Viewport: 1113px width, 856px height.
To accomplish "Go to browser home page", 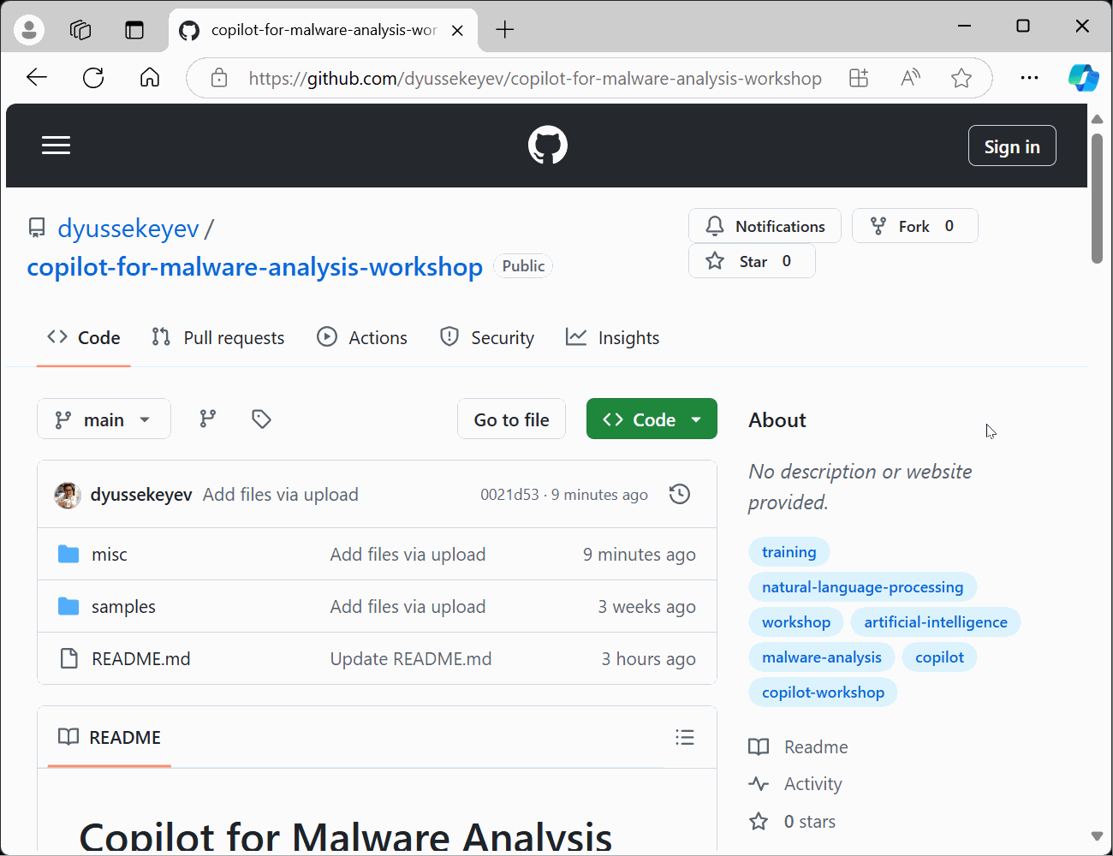I will click(x=150, y=78).
